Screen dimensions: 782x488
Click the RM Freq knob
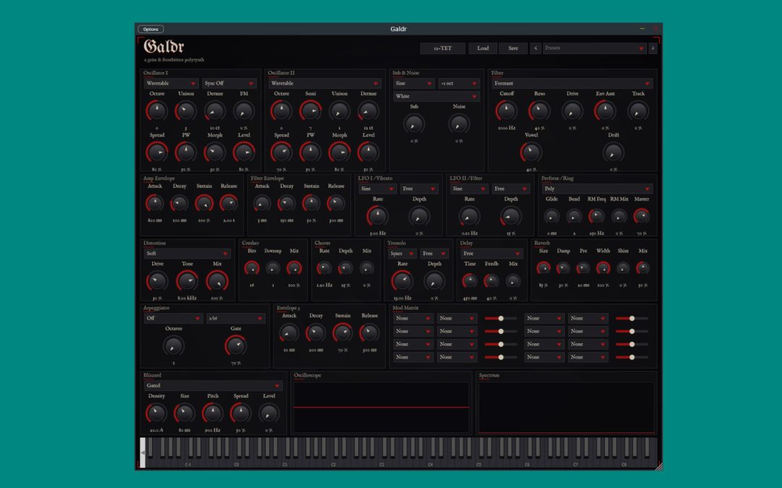pyautogui.click(x=597, y=216)
